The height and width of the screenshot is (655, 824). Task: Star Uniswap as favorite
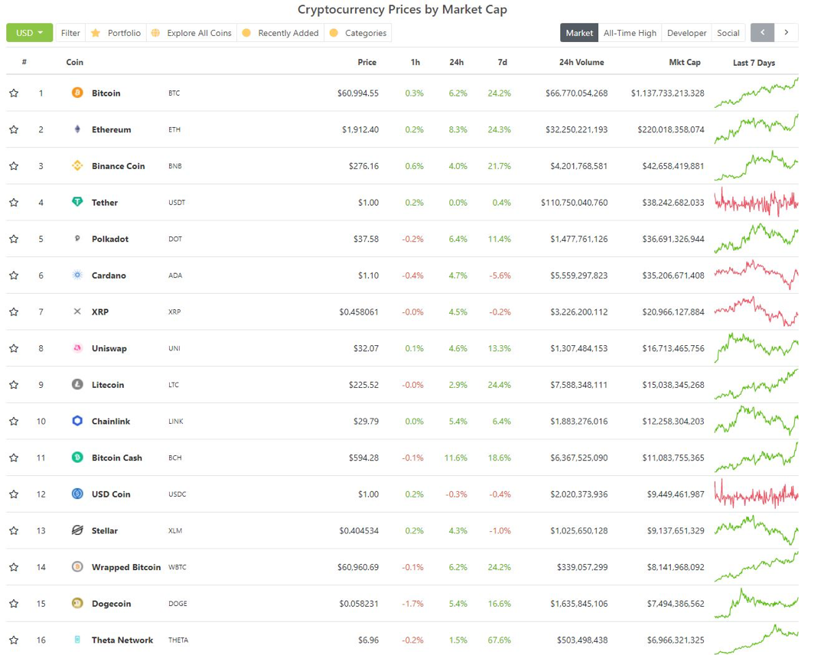(14, 348)
